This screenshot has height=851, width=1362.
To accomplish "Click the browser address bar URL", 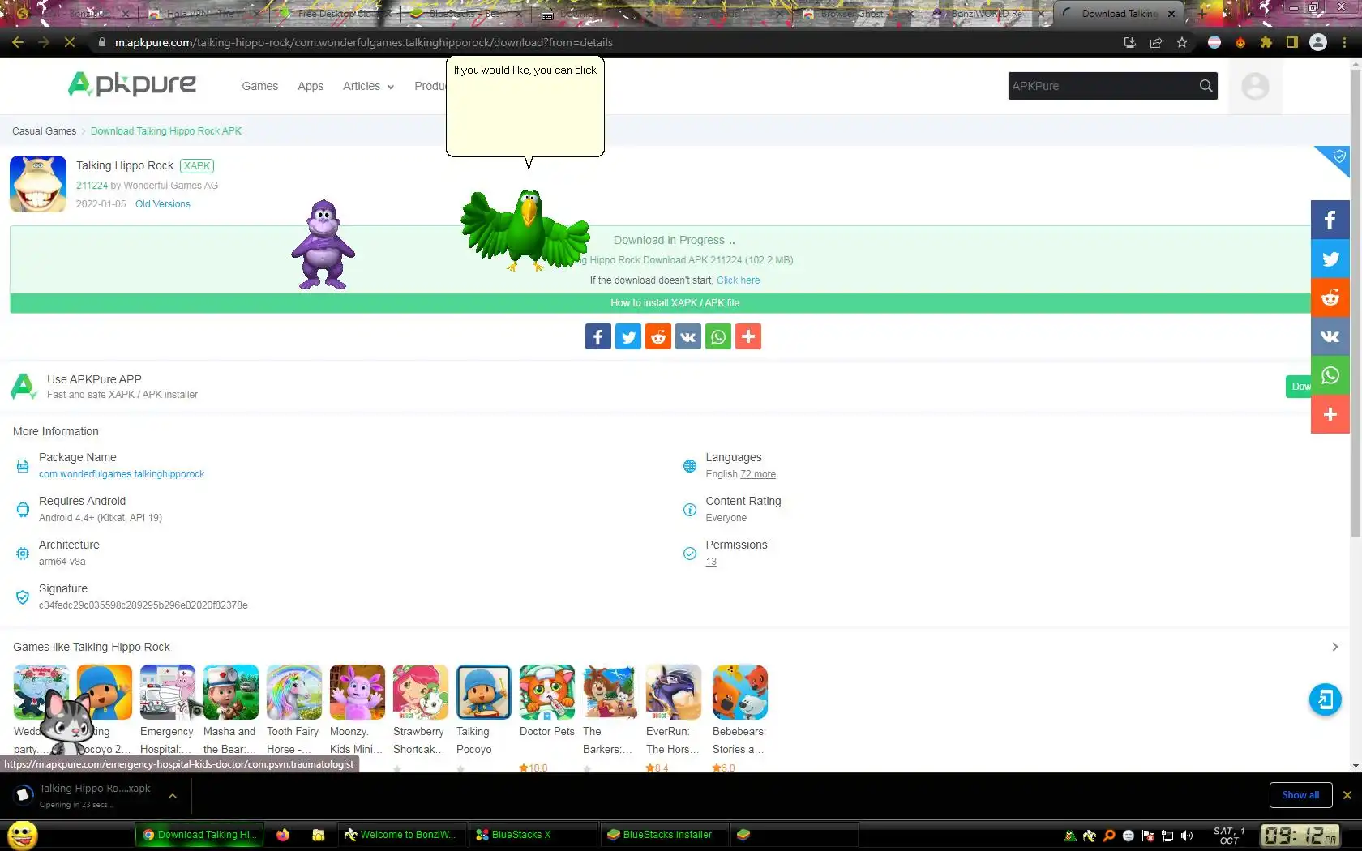I will (363, 42).
